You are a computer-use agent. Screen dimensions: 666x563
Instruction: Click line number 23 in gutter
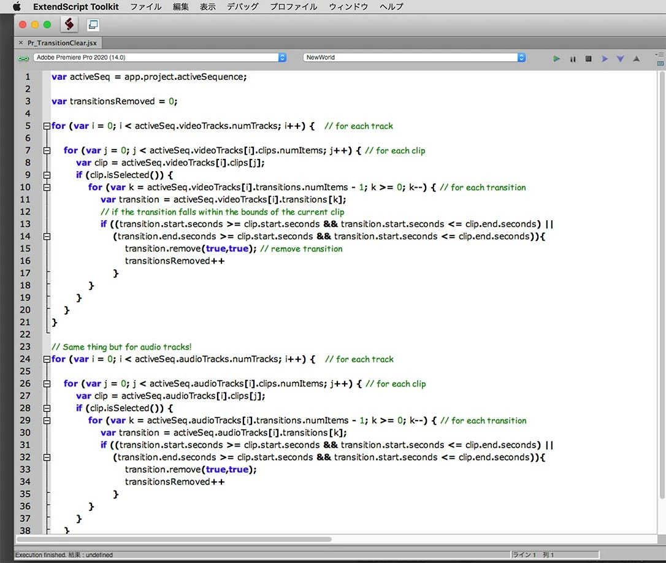(x=25, y=347)
